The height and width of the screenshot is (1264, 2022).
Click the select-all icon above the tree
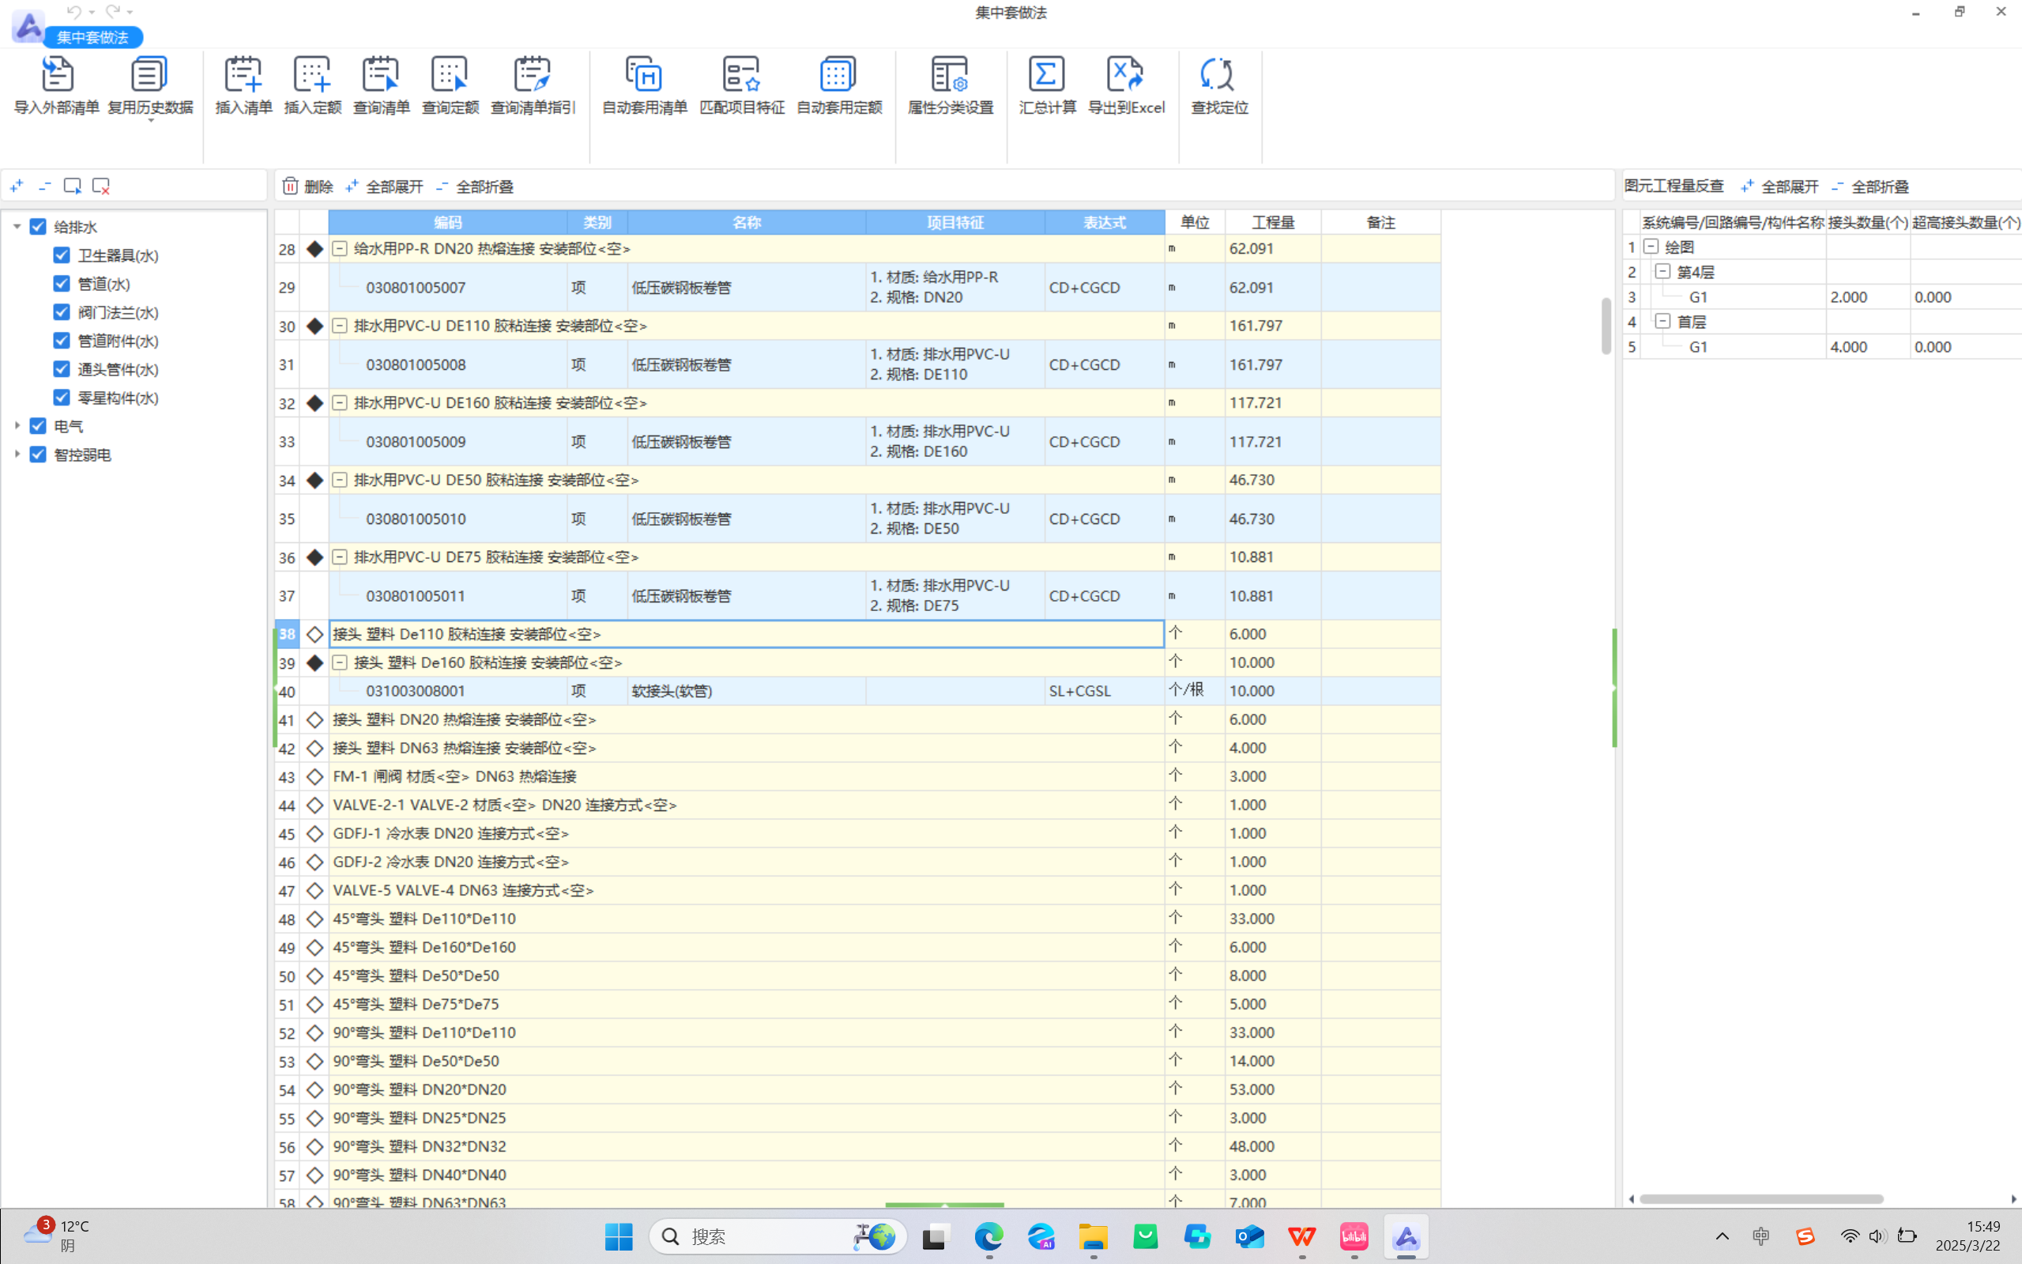(x=73, y=186)
